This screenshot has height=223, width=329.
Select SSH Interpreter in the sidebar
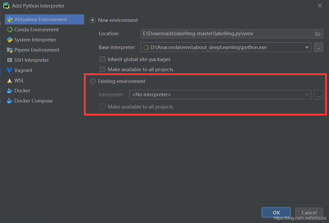pos(45,60)
